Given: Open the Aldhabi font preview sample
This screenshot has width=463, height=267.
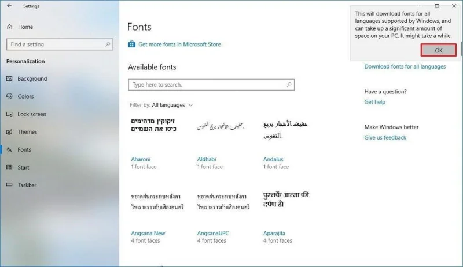Looking at the screenshot, I should (221, 126).
